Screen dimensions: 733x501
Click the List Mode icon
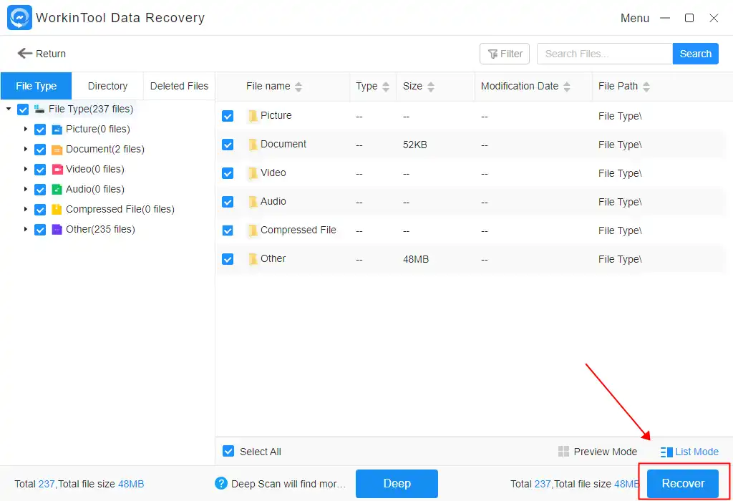coord(666,452)
